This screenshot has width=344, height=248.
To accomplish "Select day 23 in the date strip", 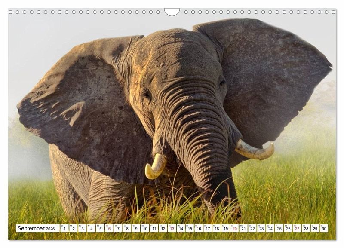I will 261,228.
